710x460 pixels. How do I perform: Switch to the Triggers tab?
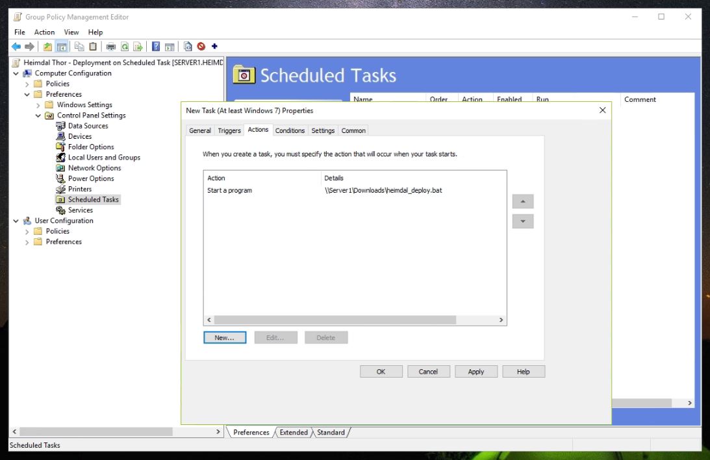coord(229,130)
